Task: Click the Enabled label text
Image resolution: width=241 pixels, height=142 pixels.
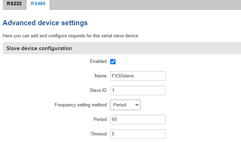Action: tap(98, 61)
